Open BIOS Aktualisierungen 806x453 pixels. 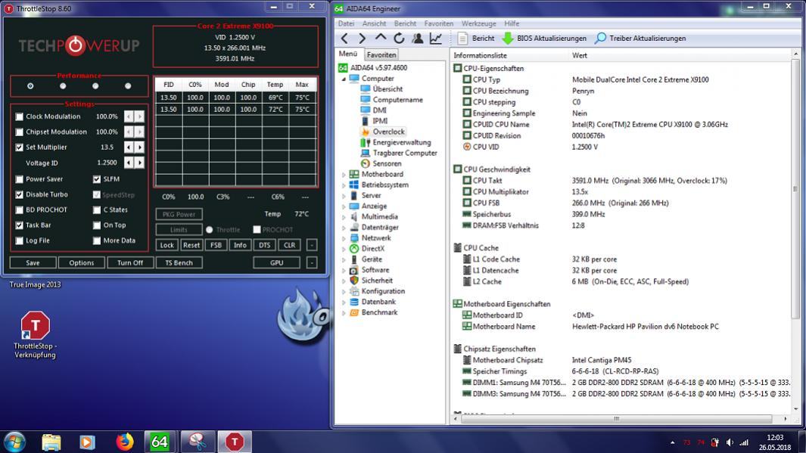click(544, 39)
